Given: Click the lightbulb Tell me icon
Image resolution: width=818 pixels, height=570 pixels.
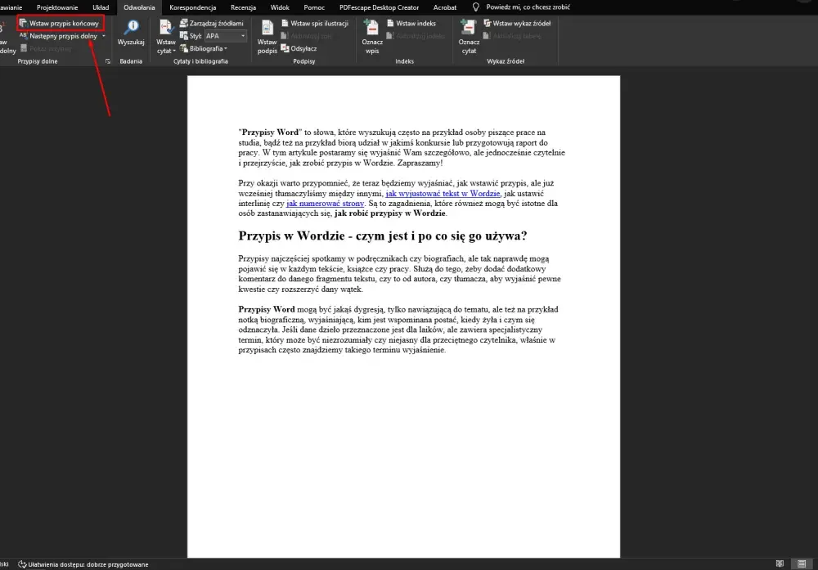Looking at the screenshot, I should pos(476,7).
